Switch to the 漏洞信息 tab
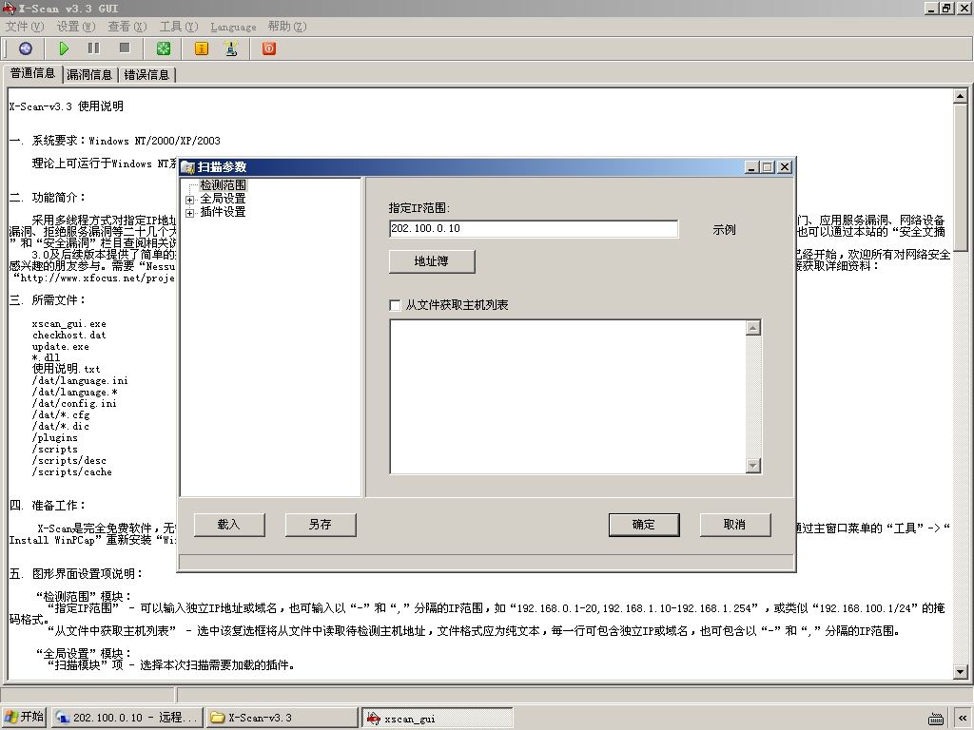This screenshot has width=974, height=730. coord(89,74)
